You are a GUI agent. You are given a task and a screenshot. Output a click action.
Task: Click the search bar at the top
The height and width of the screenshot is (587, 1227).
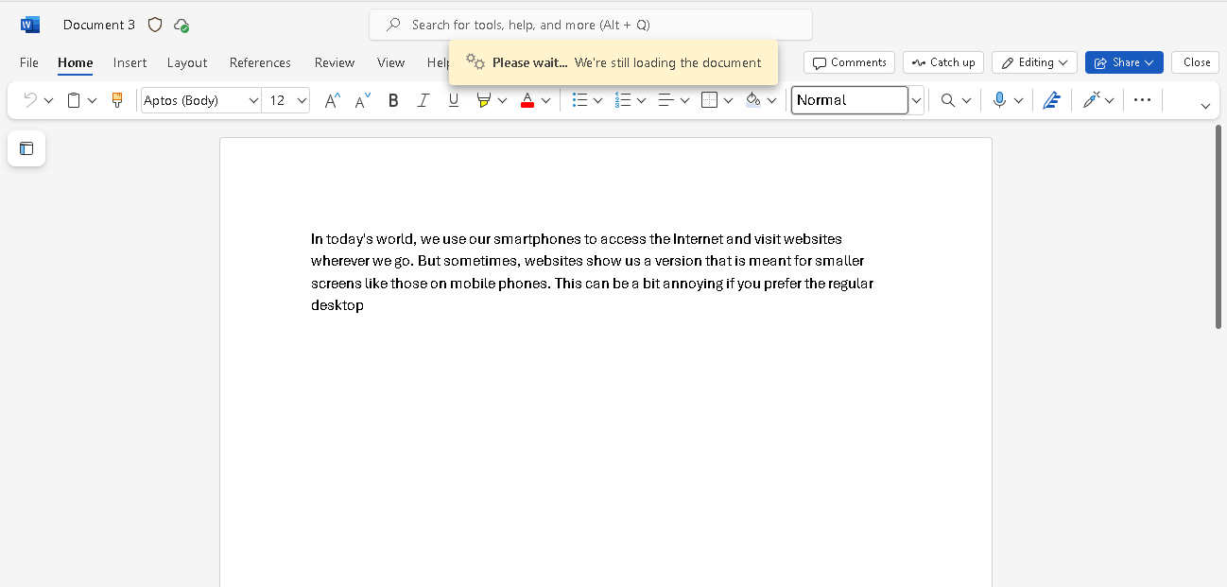click(590, 24)
